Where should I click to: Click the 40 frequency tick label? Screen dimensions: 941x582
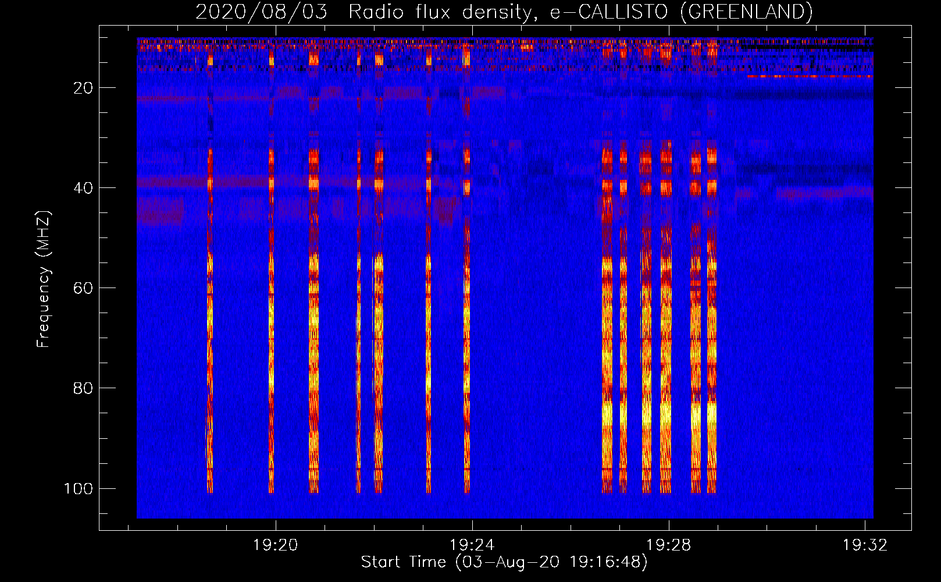(83, 188)
